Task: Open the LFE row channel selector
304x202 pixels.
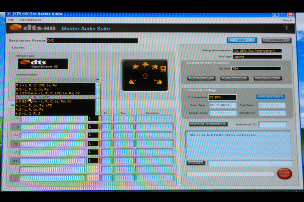Action: click(x=93, y=161)
